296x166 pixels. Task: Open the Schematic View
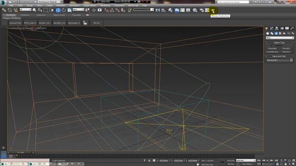[x=188, y=10]
